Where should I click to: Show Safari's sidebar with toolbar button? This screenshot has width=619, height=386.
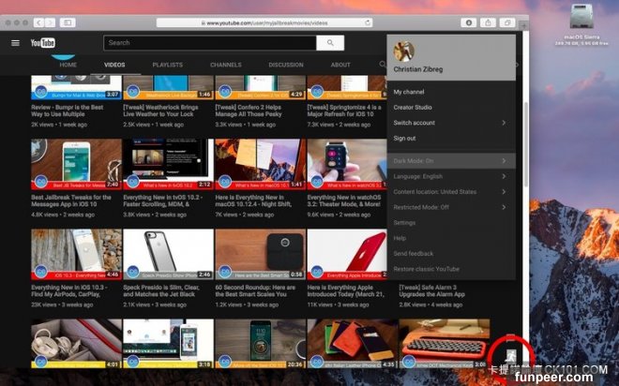point(68,22)
